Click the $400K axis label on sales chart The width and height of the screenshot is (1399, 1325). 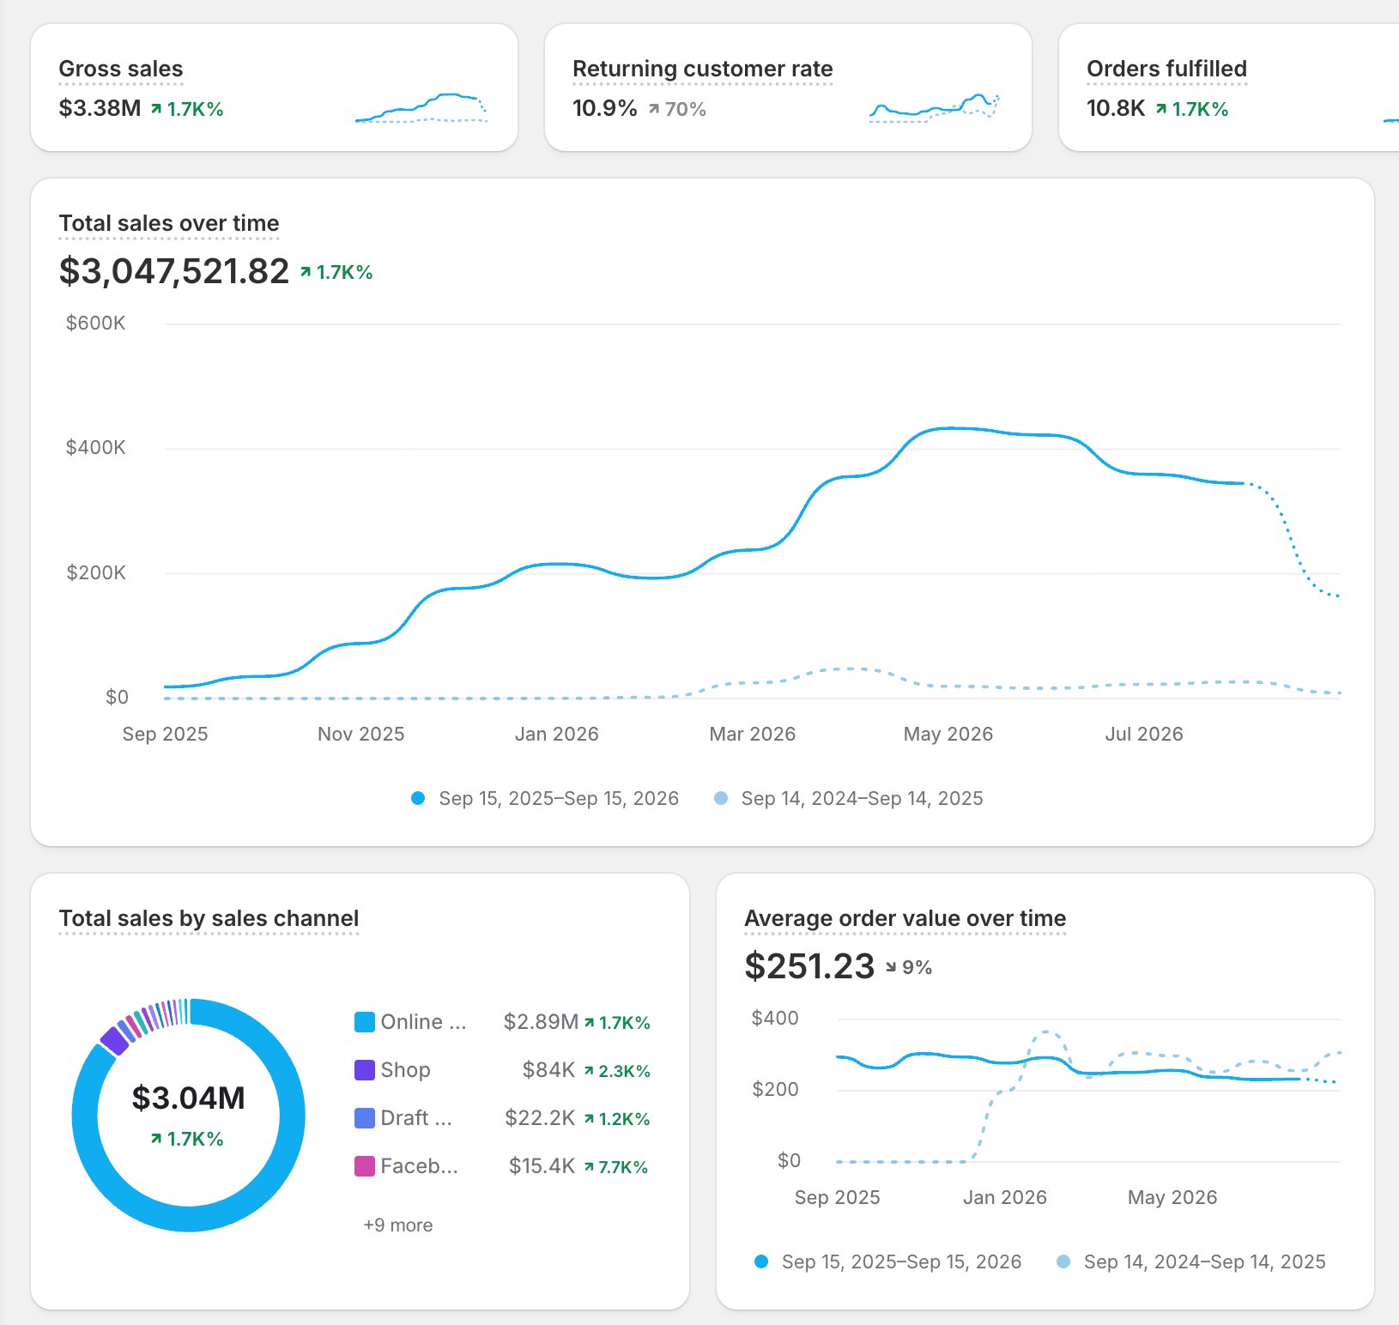[x=95, y=448]
